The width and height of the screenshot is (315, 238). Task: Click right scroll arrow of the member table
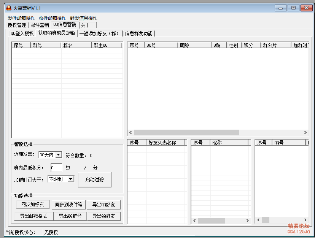click(305, 133)
